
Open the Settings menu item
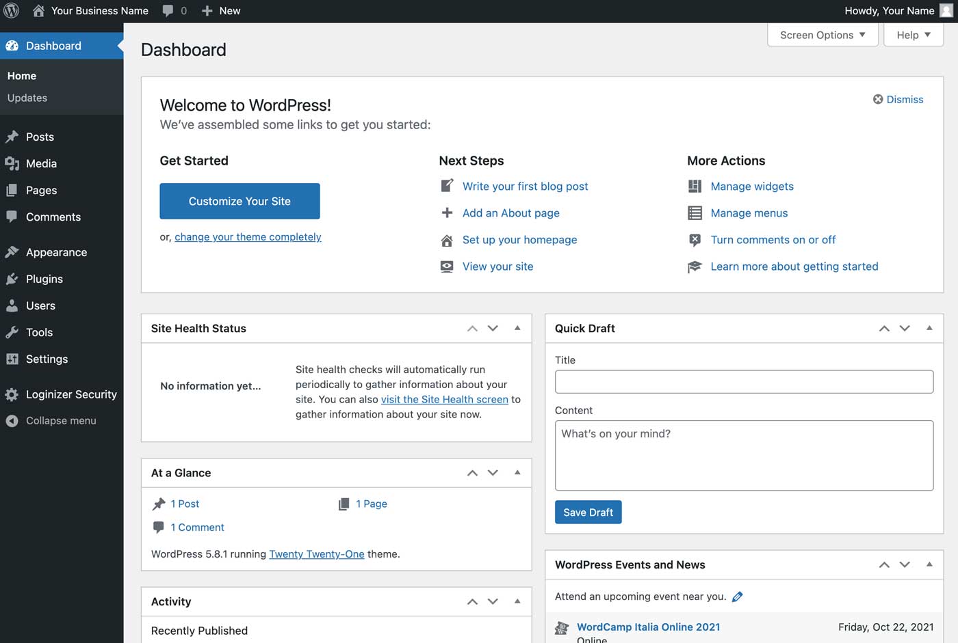coord(47,359)
